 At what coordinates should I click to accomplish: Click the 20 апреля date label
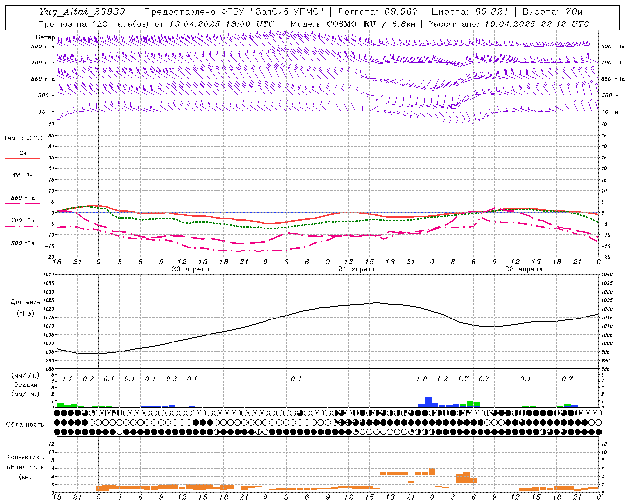coord(190,269)
